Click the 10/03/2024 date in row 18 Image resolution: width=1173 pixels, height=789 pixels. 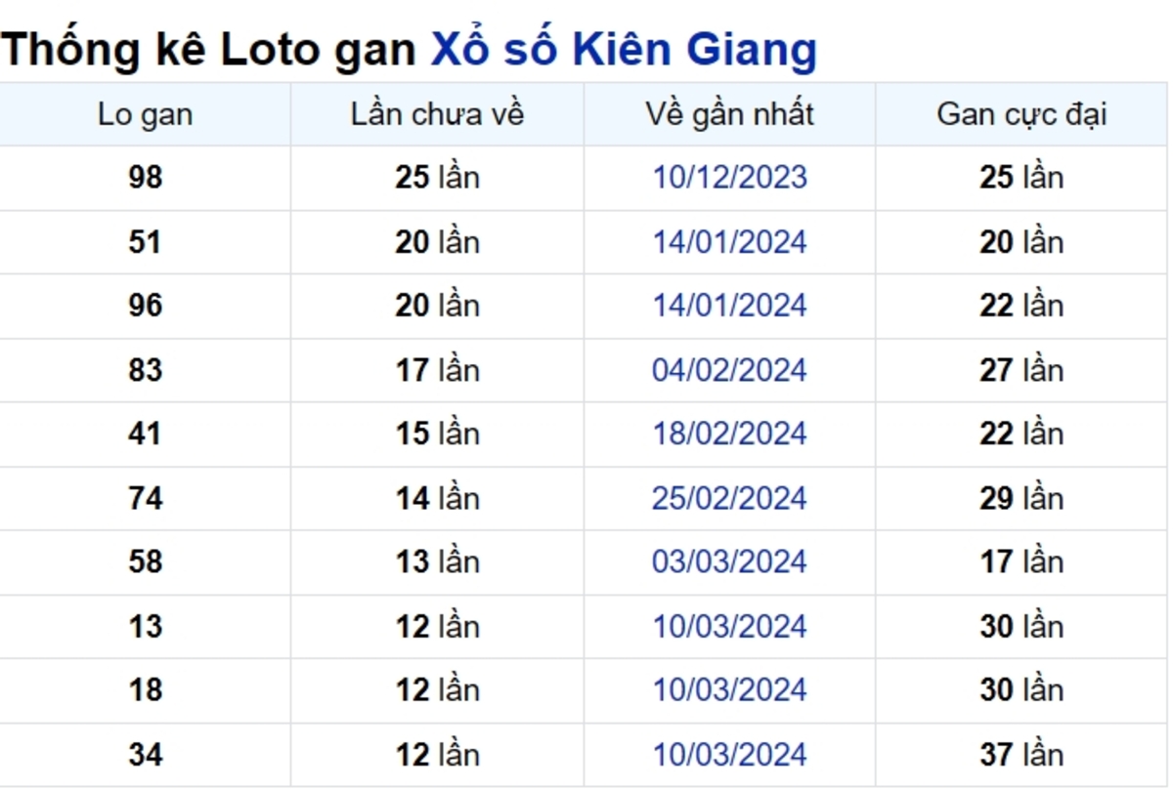730,690
